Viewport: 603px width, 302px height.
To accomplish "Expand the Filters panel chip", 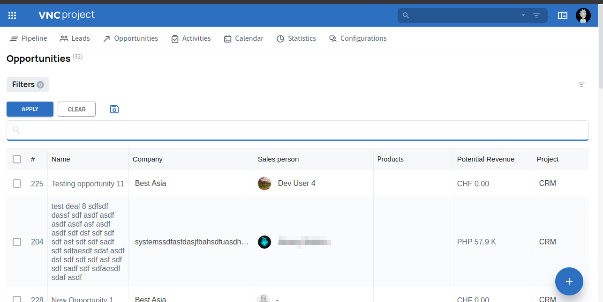I will pyautogui.click(x=28, y=85).
